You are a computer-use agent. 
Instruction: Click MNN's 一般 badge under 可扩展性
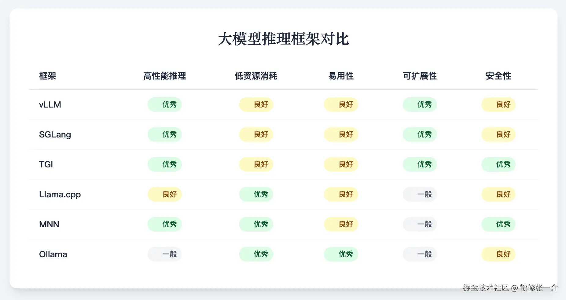coord(420,224)
